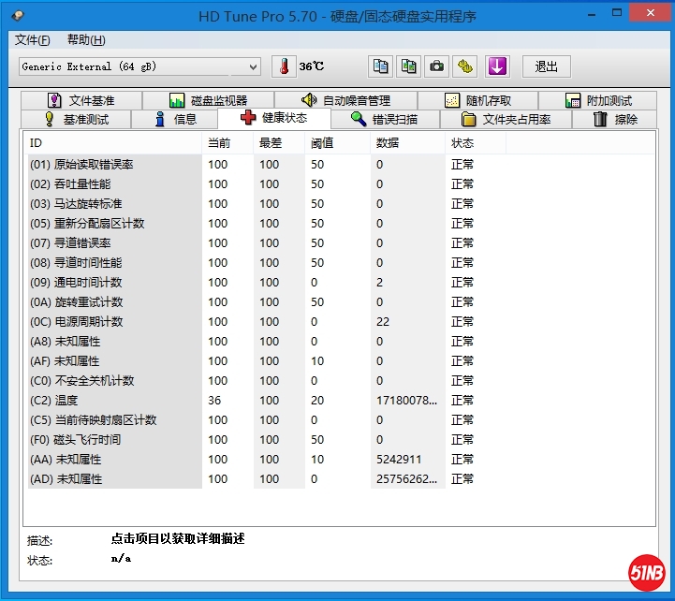This screenshot has width=675, height=601.
Task: Click the 阈值 column header
Action: coord(322,143)
